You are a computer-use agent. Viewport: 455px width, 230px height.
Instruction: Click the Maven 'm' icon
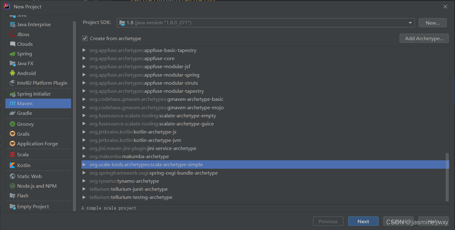pyautogui.click(x=12, y=103)
